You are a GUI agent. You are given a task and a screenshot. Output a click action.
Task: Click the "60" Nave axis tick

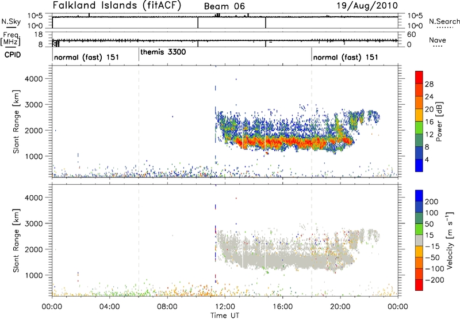pyautogui.click(x=411, y=35)
